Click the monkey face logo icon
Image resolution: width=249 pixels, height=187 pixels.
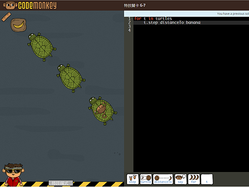click(10, 5)
